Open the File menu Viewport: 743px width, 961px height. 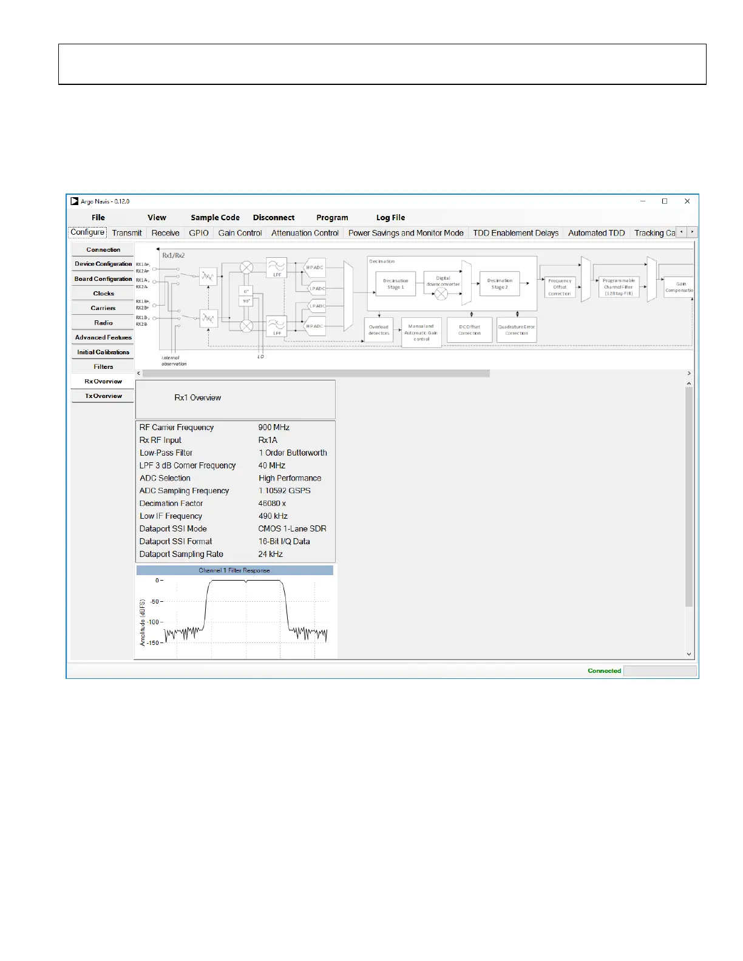coord(98,218)
